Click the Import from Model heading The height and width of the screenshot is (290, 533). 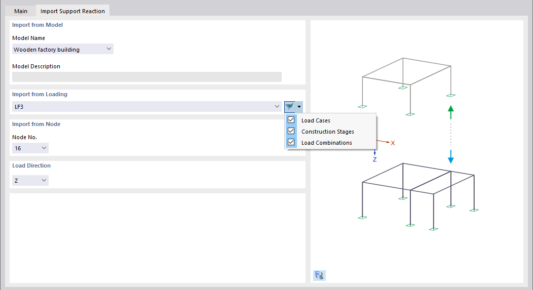[37, 25]
